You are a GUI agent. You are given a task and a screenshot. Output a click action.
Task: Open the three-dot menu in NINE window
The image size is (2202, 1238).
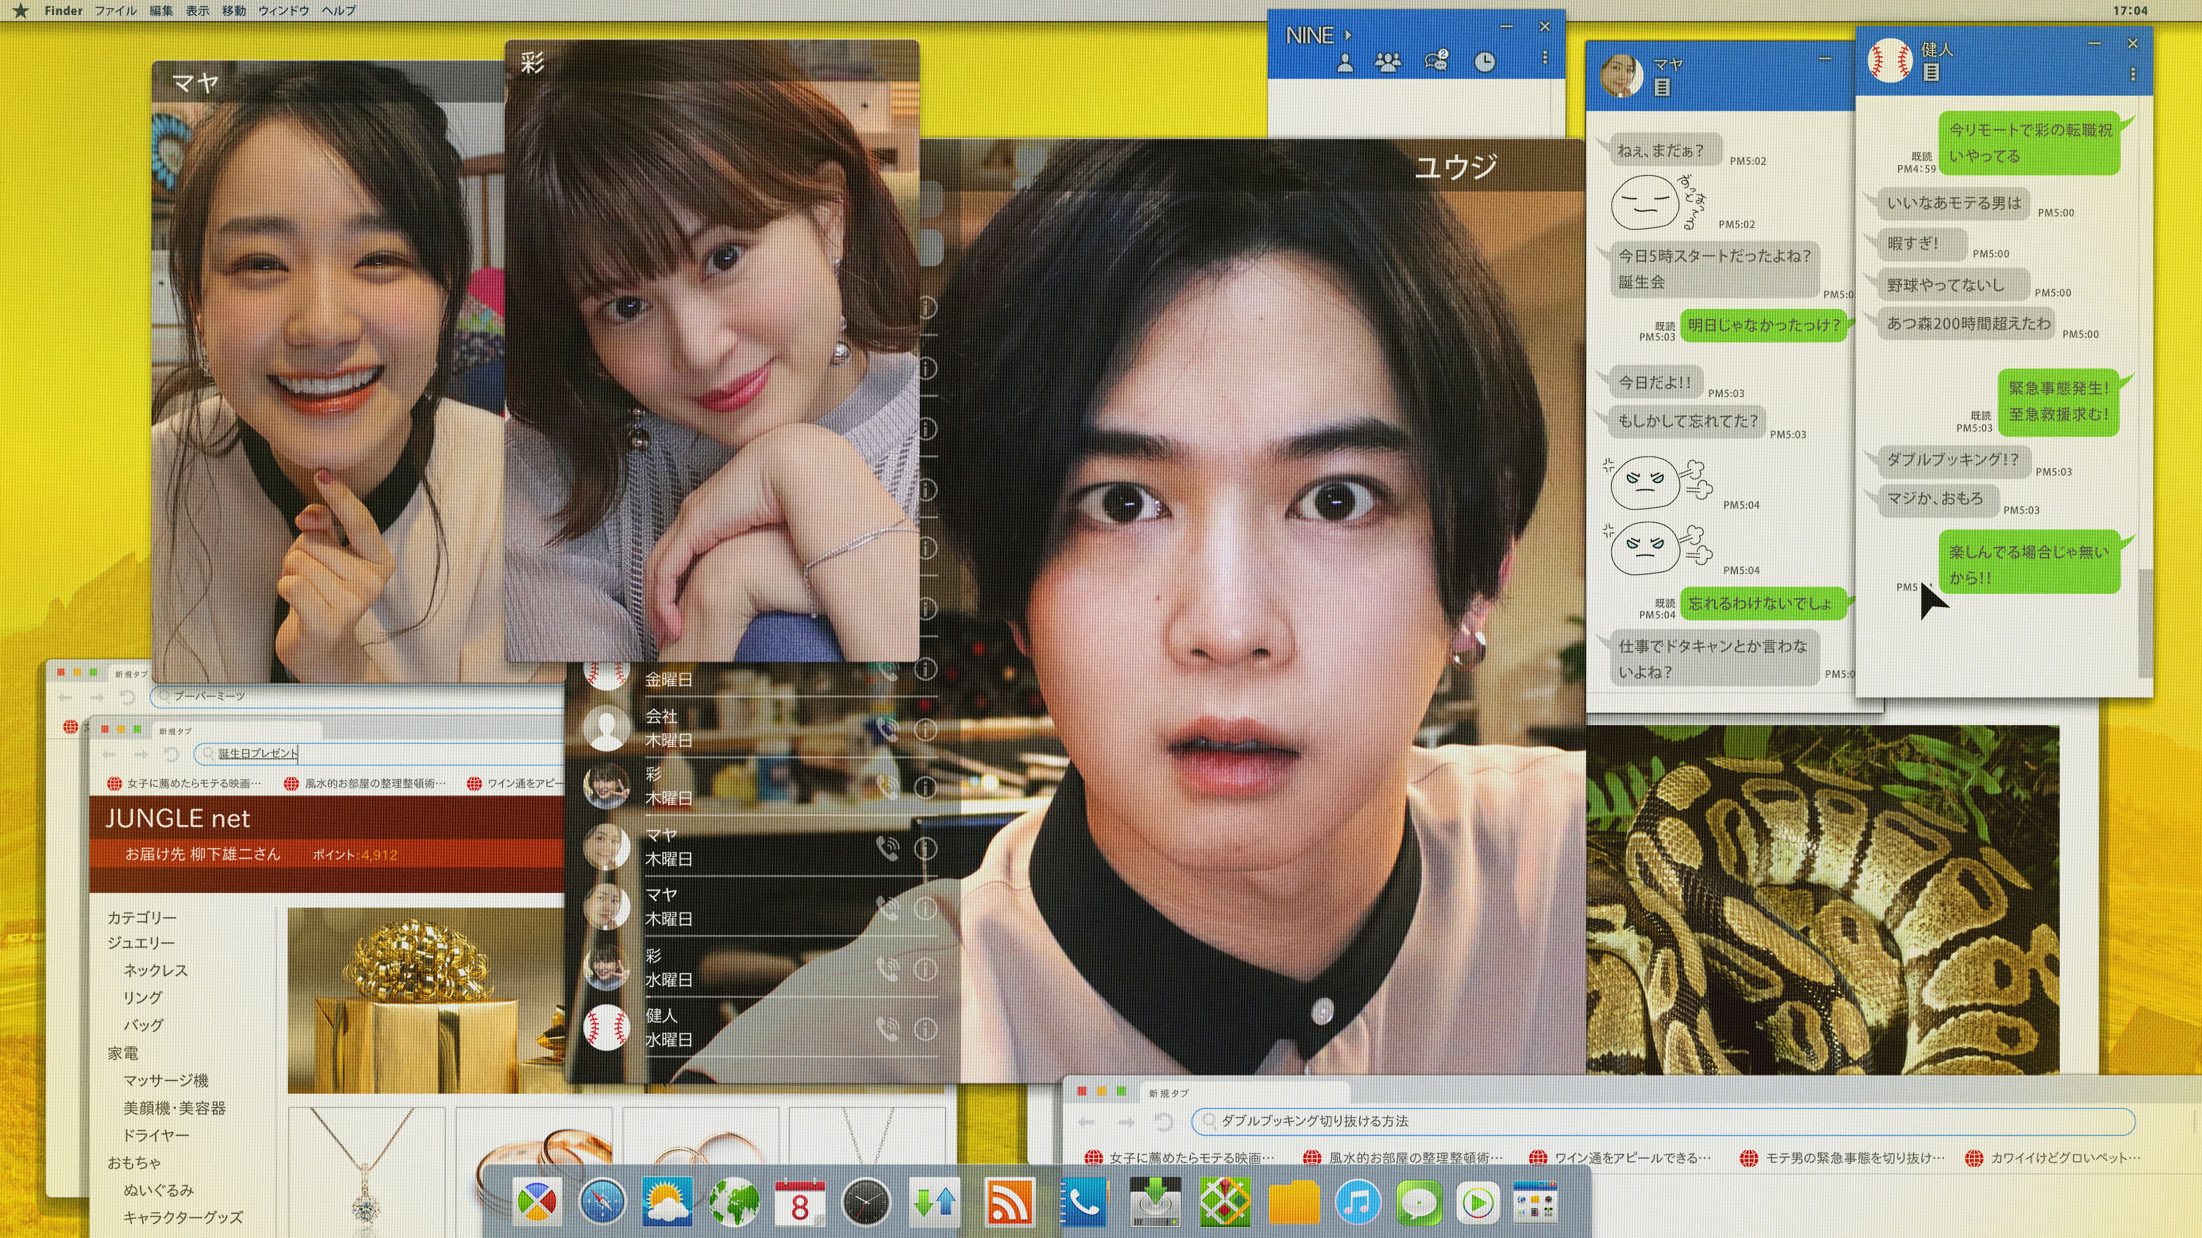point(1545,58)
